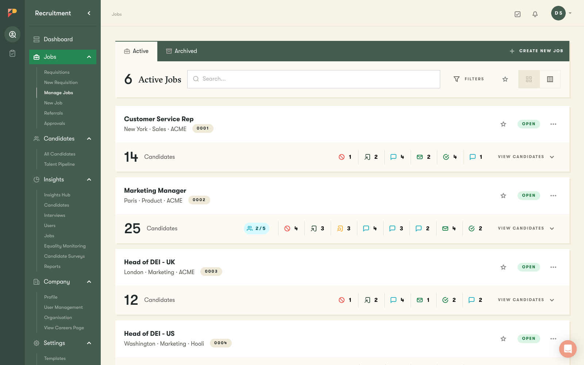
Task: Open Requisitions in the sidebar
Action: 57,72
